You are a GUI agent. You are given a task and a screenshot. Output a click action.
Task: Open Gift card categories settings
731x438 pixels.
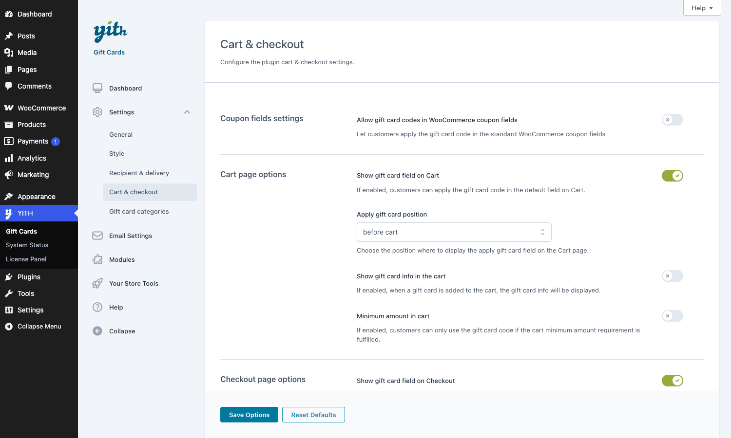139,211
